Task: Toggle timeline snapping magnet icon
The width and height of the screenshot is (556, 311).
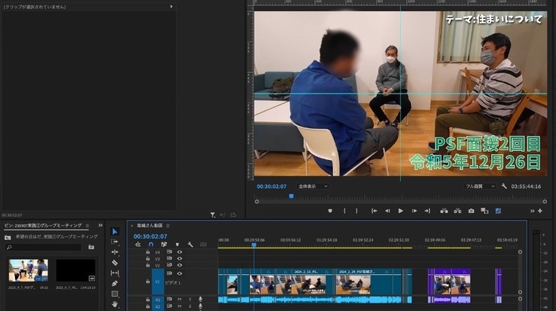Action: pos(151,245)
